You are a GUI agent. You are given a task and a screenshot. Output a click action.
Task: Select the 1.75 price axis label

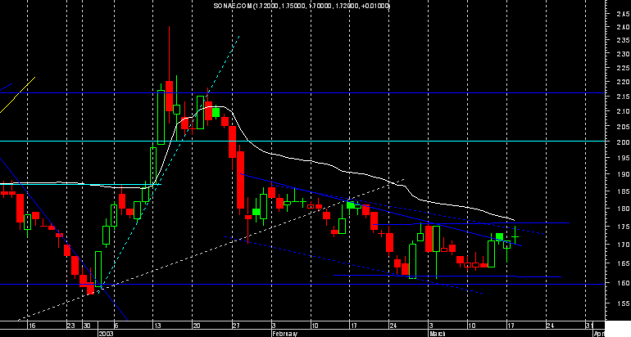pyautogui.click(x=623, y=227)
